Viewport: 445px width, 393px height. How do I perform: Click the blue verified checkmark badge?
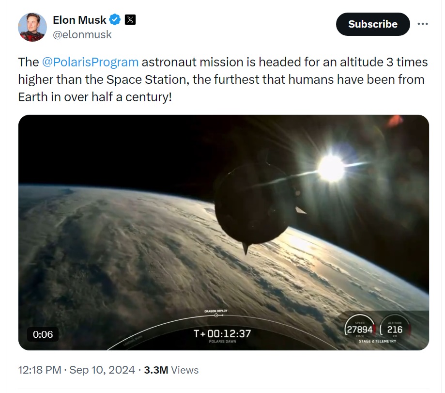[115, 20]
